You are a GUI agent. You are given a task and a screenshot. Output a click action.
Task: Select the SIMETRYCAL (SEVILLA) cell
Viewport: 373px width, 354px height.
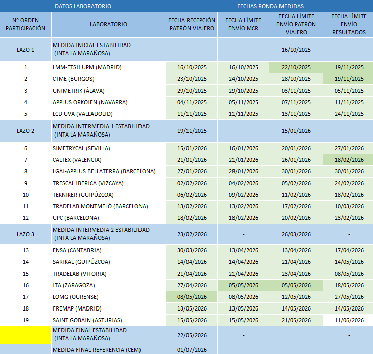pos(109,148)
